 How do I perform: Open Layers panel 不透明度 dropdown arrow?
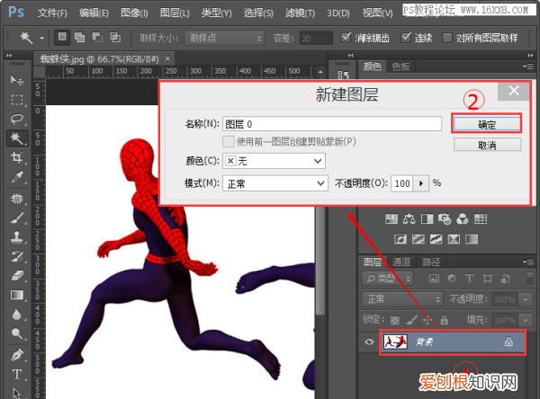[526, 299]
